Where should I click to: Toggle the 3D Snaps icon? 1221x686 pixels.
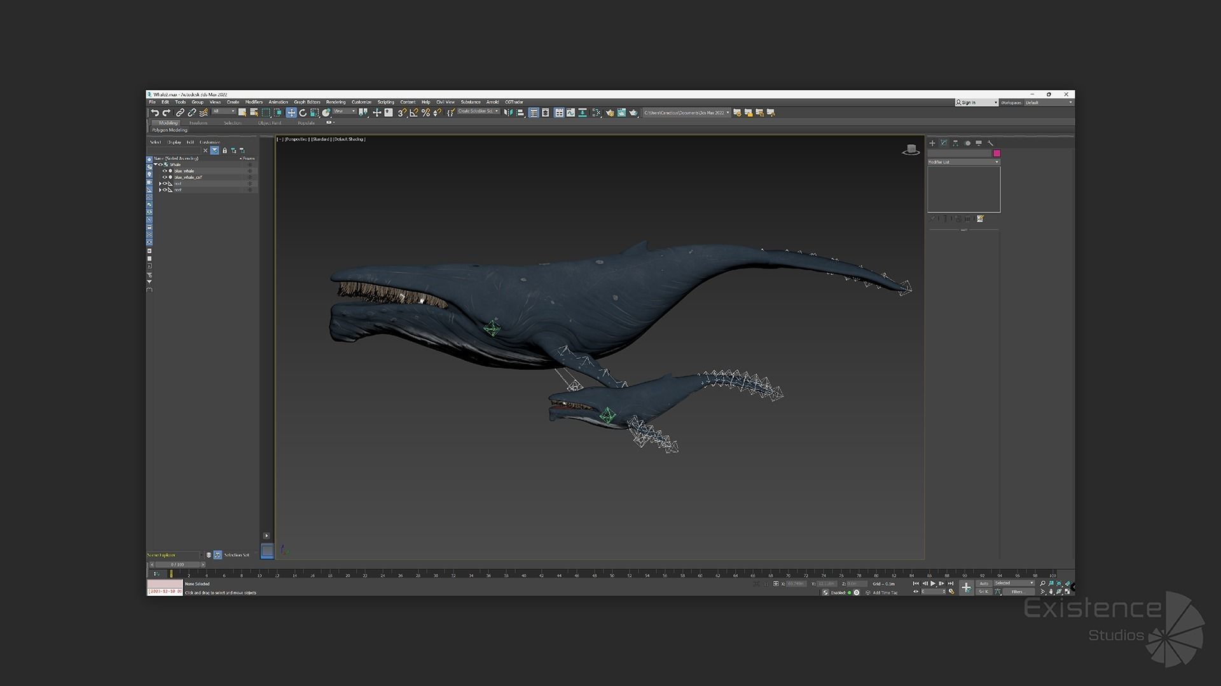coord(402,112)
